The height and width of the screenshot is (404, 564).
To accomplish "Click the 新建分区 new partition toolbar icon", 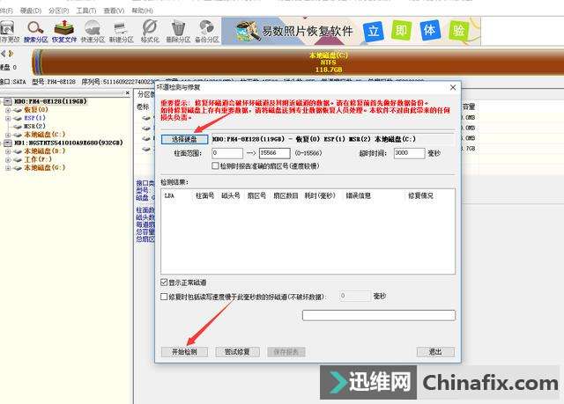I will coord(121,32).
